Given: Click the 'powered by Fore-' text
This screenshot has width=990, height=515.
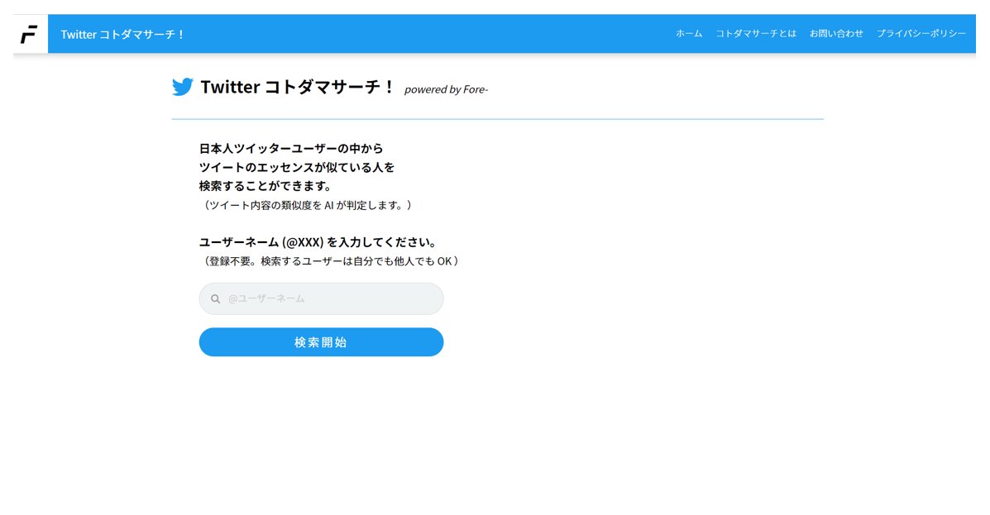Looking at the screenshot, I should [x=446, y=89].
